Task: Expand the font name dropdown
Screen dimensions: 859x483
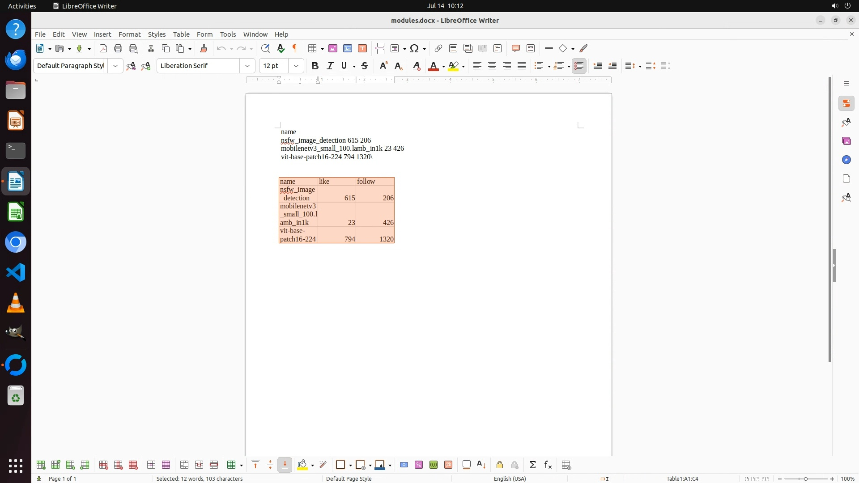Action: [247, 66]
